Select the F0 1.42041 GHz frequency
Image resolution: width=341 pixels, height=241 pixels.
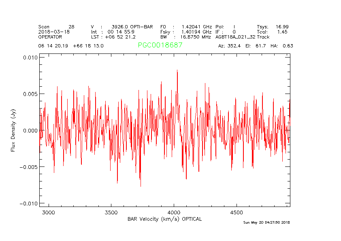[x=186, y=27]
